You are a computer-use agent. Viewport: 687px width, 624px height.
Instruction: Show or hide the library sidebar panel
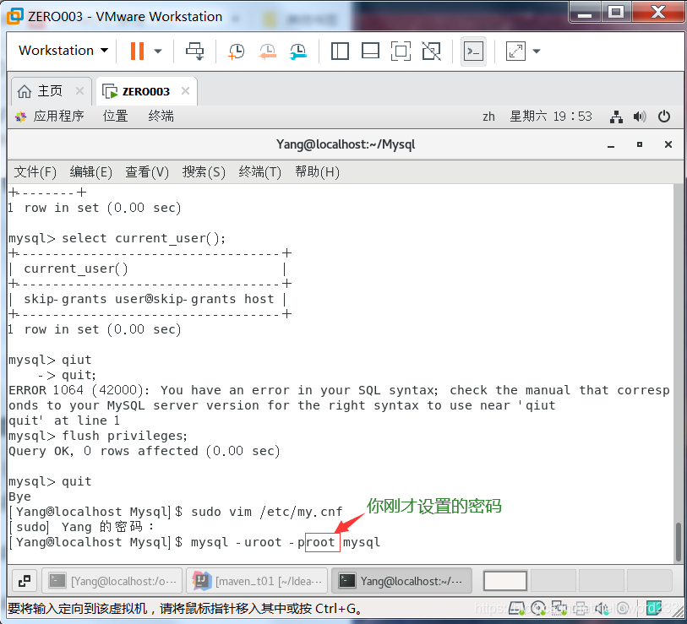point(340,52)
